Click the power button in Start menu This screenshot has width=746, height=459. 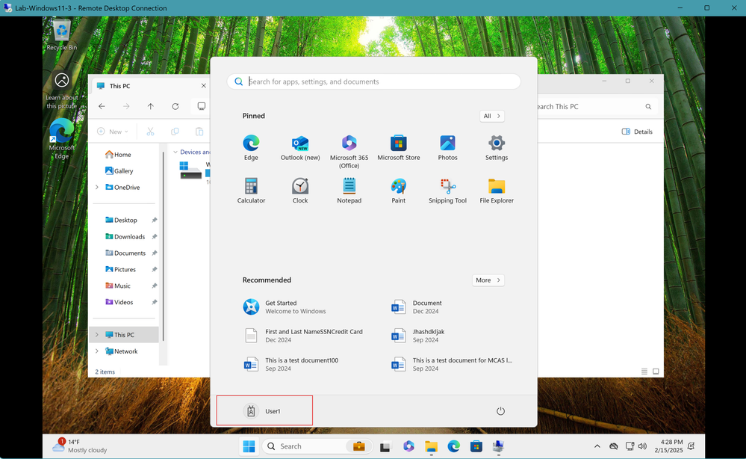tap(500, 411)
